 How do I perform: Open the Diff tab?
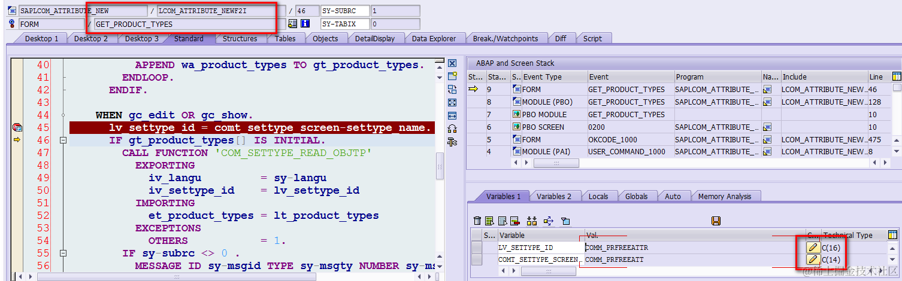click(x=561, y=38)
